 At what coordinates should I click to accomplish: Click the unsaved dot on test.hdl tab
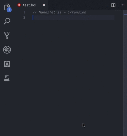click(44, 5)
